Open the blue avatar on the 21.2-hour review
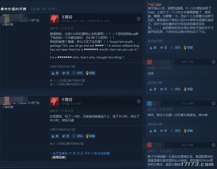Screen dimensions: 217x169 coord(149,104)
